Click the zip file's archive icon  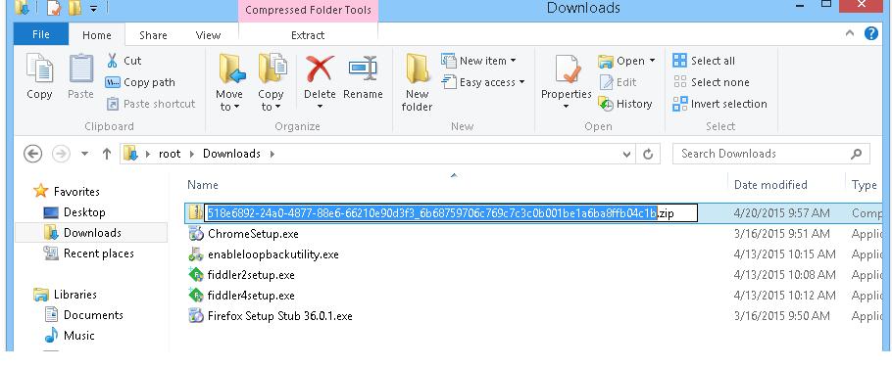[196, 213]
